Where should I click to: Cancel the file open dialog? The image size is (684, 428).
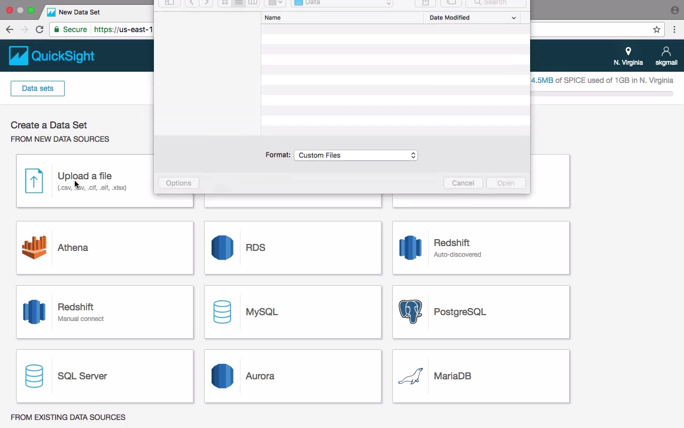[463, 183]
